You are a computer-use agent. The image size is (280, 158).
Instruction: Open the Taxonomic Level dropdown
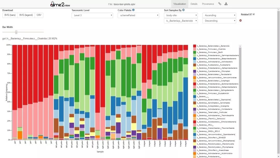tap(92, 15)
